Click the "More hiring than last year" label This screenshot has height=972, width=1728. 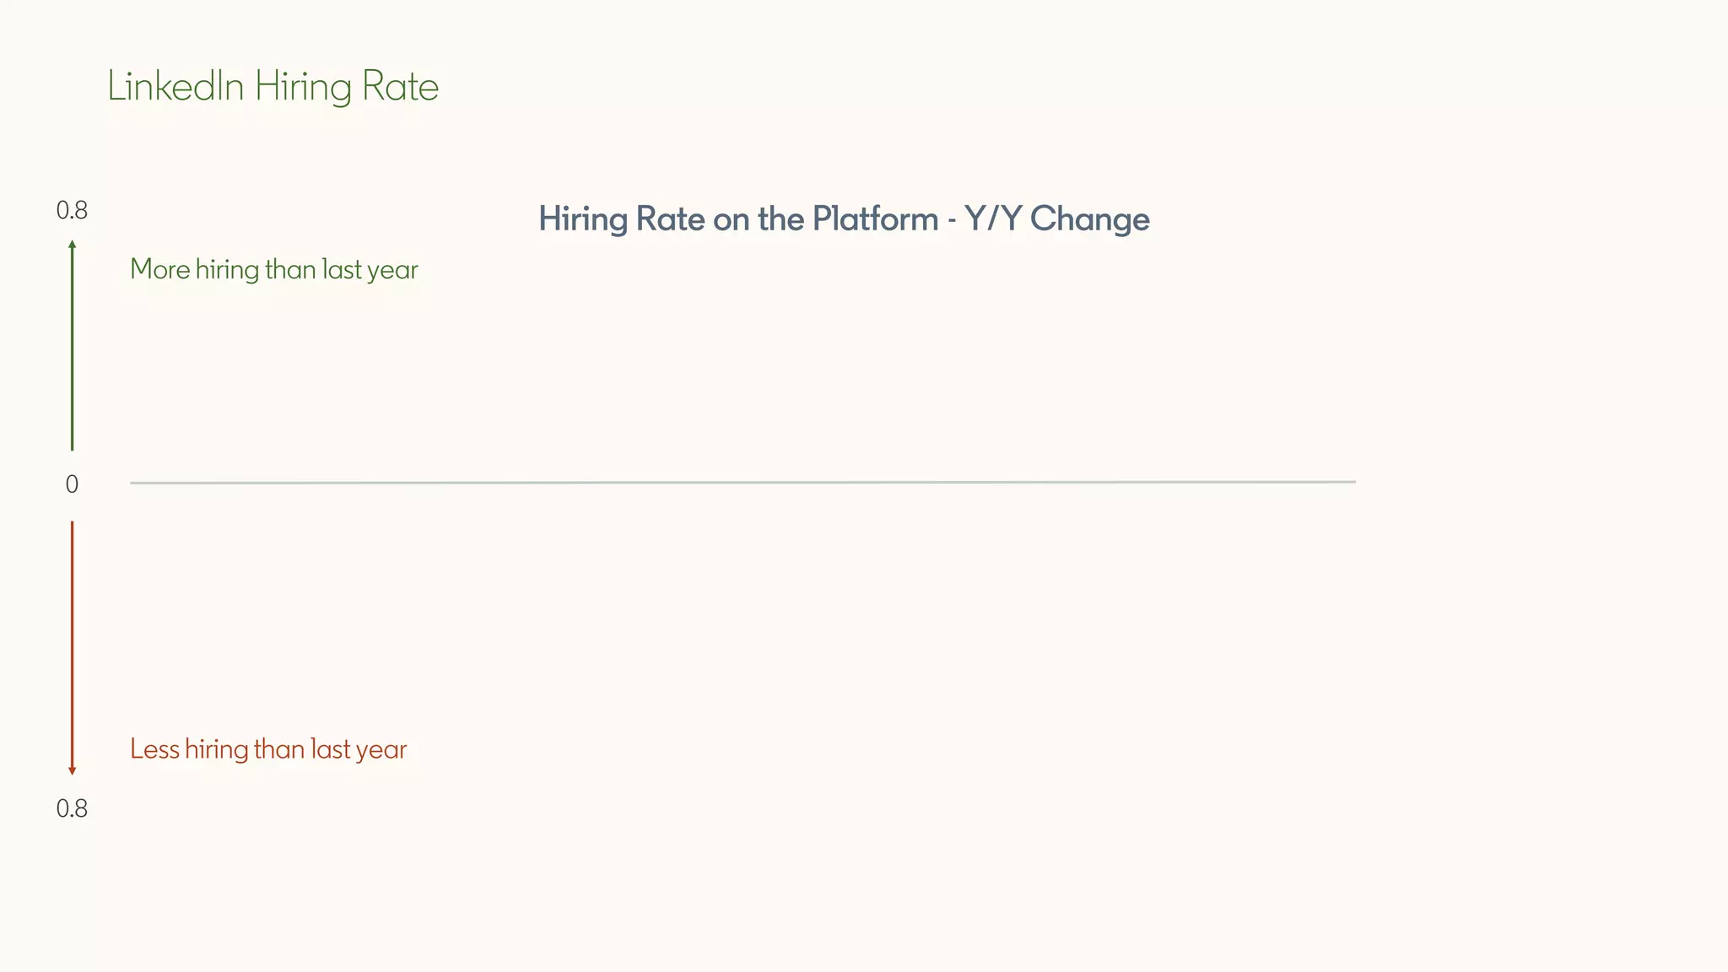[273, 270]
